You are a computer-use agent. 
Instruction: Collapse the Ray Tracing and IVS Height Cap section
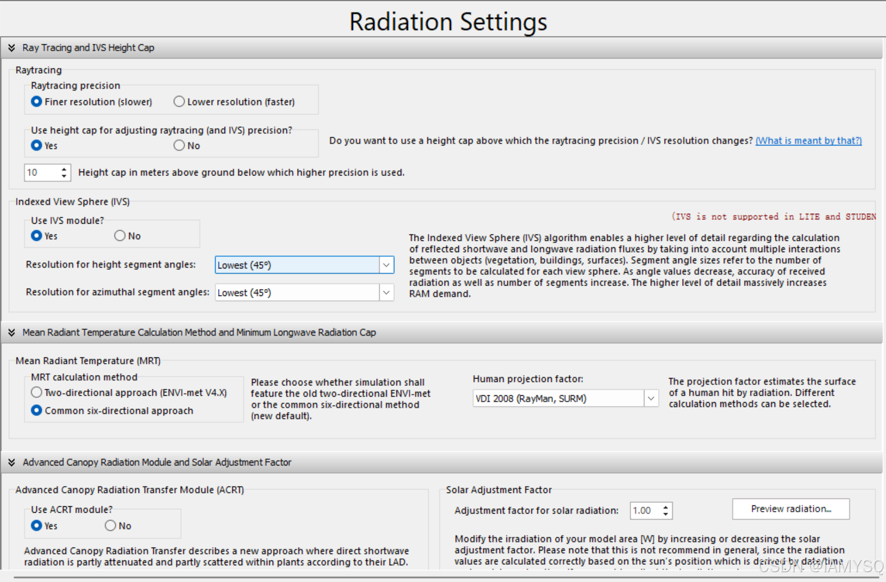coord(11,48)
